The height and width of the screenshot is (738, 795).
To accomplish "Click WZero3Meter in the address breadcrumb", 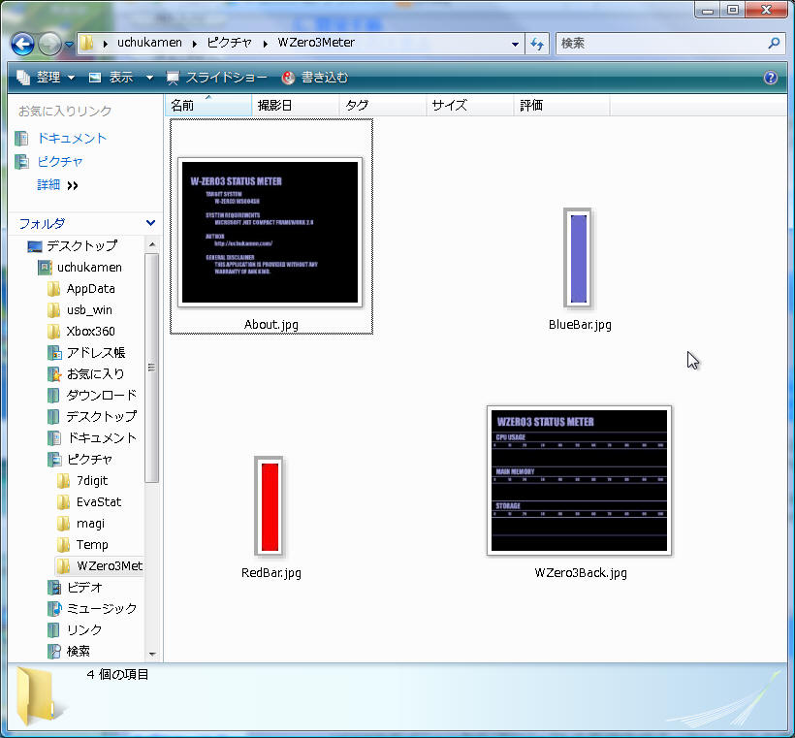I will [x=316, y=43].
